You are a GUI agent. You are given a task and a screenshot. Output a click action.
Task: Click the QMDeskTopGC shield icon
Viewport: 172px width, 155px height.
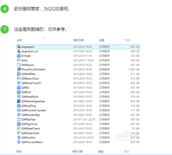pyautogui.click(x=19, y=83)
